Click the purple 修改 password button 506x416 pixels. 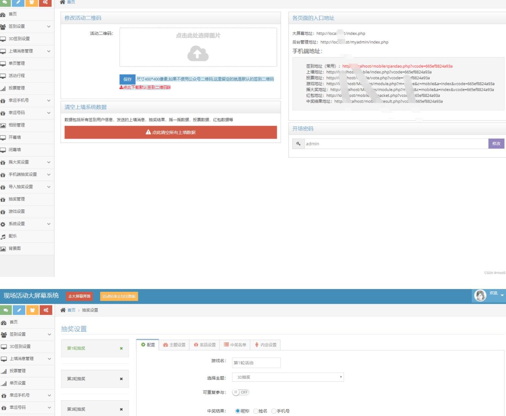496,144
